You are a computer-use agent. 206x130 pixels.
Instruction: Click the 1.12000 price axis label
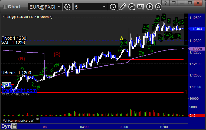point(195,75)
